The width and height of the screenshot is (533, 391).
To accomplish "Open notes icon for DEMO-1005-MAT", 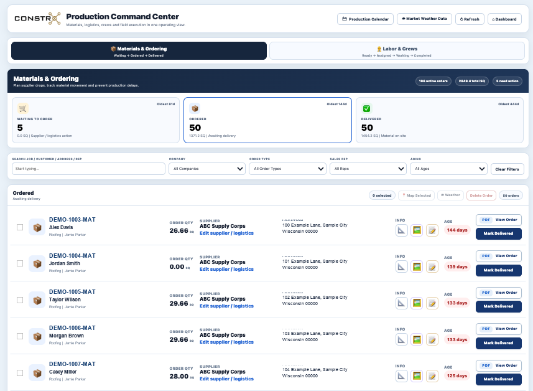I will coord(432,303).
